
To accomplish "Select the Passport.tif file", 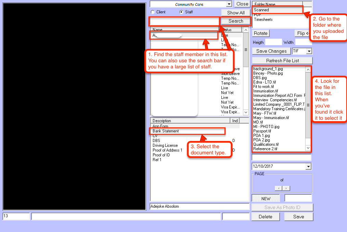I will [x=262, y=131].
